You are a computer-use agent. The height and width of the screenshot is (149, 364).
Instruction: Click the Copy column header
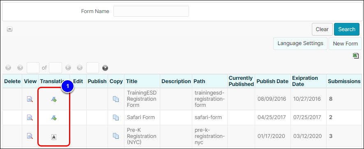(x=116, y=81)
